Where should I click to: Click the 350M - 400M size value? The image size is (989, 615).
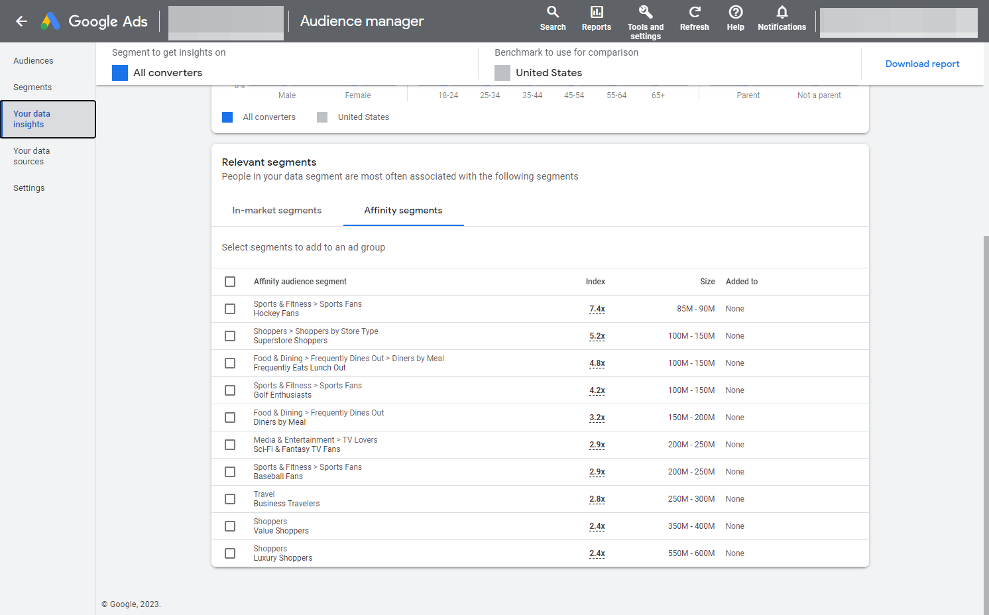(x=691, y=526)
